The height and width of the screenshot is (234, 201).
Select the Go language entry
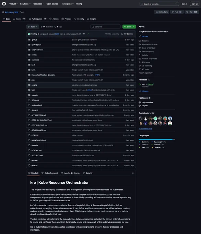click(144, 142)
